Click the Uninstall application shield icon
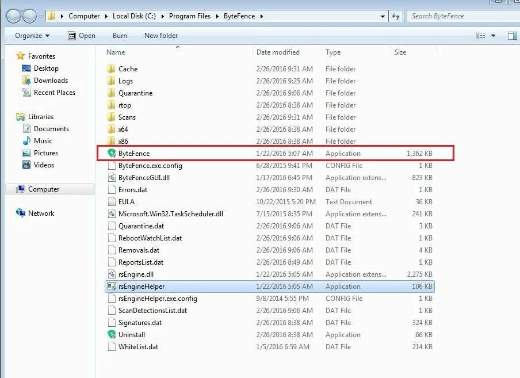 click(112, 335)
